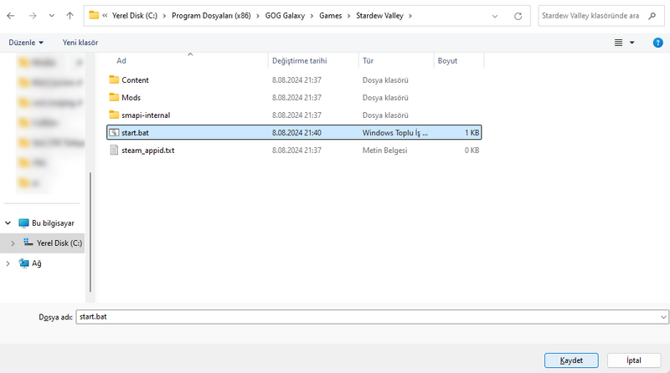Image resolution: width=670 pixels, height=373 pixels.
Task: Select the smapi-internal folder
Action: [294, 115]
